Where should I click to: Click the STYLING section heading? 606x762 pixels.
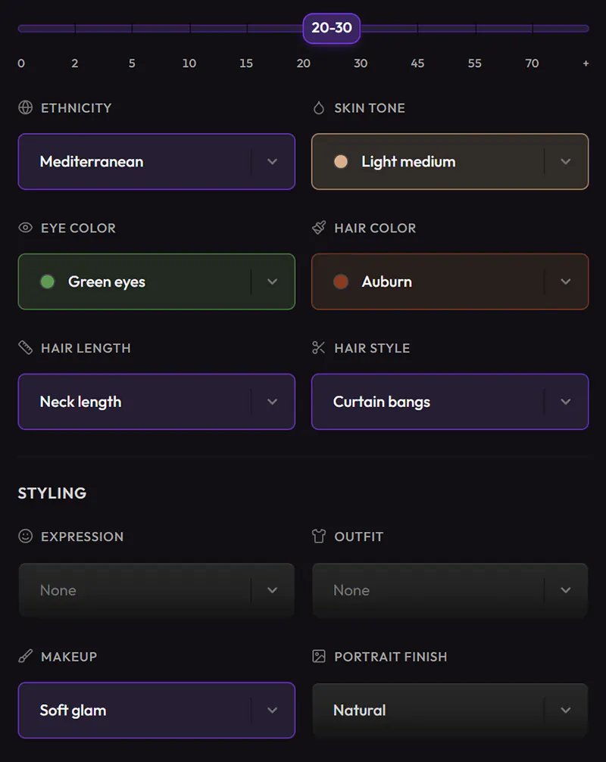(x=52, y=493)
